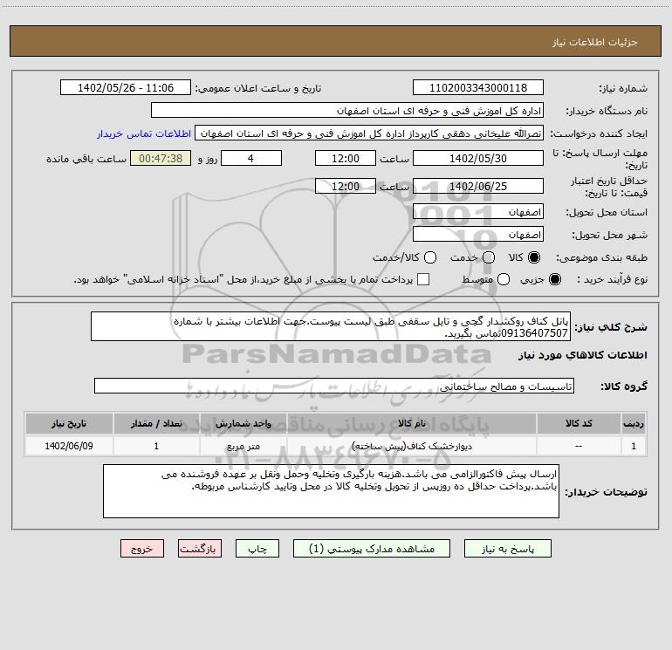This screenshot has width=672, height=650.
Task: Click the ایجاد کننده درخواست field
Action: [x=369, y=133]
